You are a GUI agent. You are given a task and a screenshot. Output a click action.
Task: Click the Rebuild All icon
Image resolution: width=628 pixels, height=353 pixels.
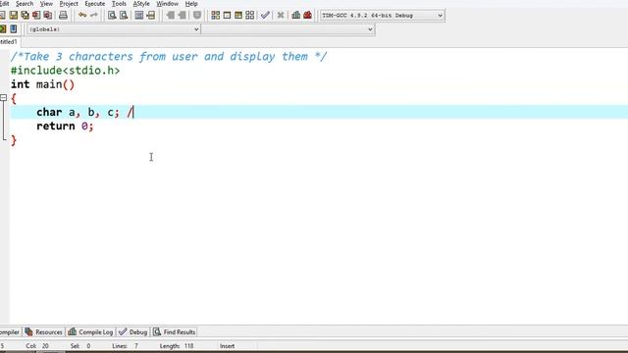pyautogui.click(x=250, y=16)
